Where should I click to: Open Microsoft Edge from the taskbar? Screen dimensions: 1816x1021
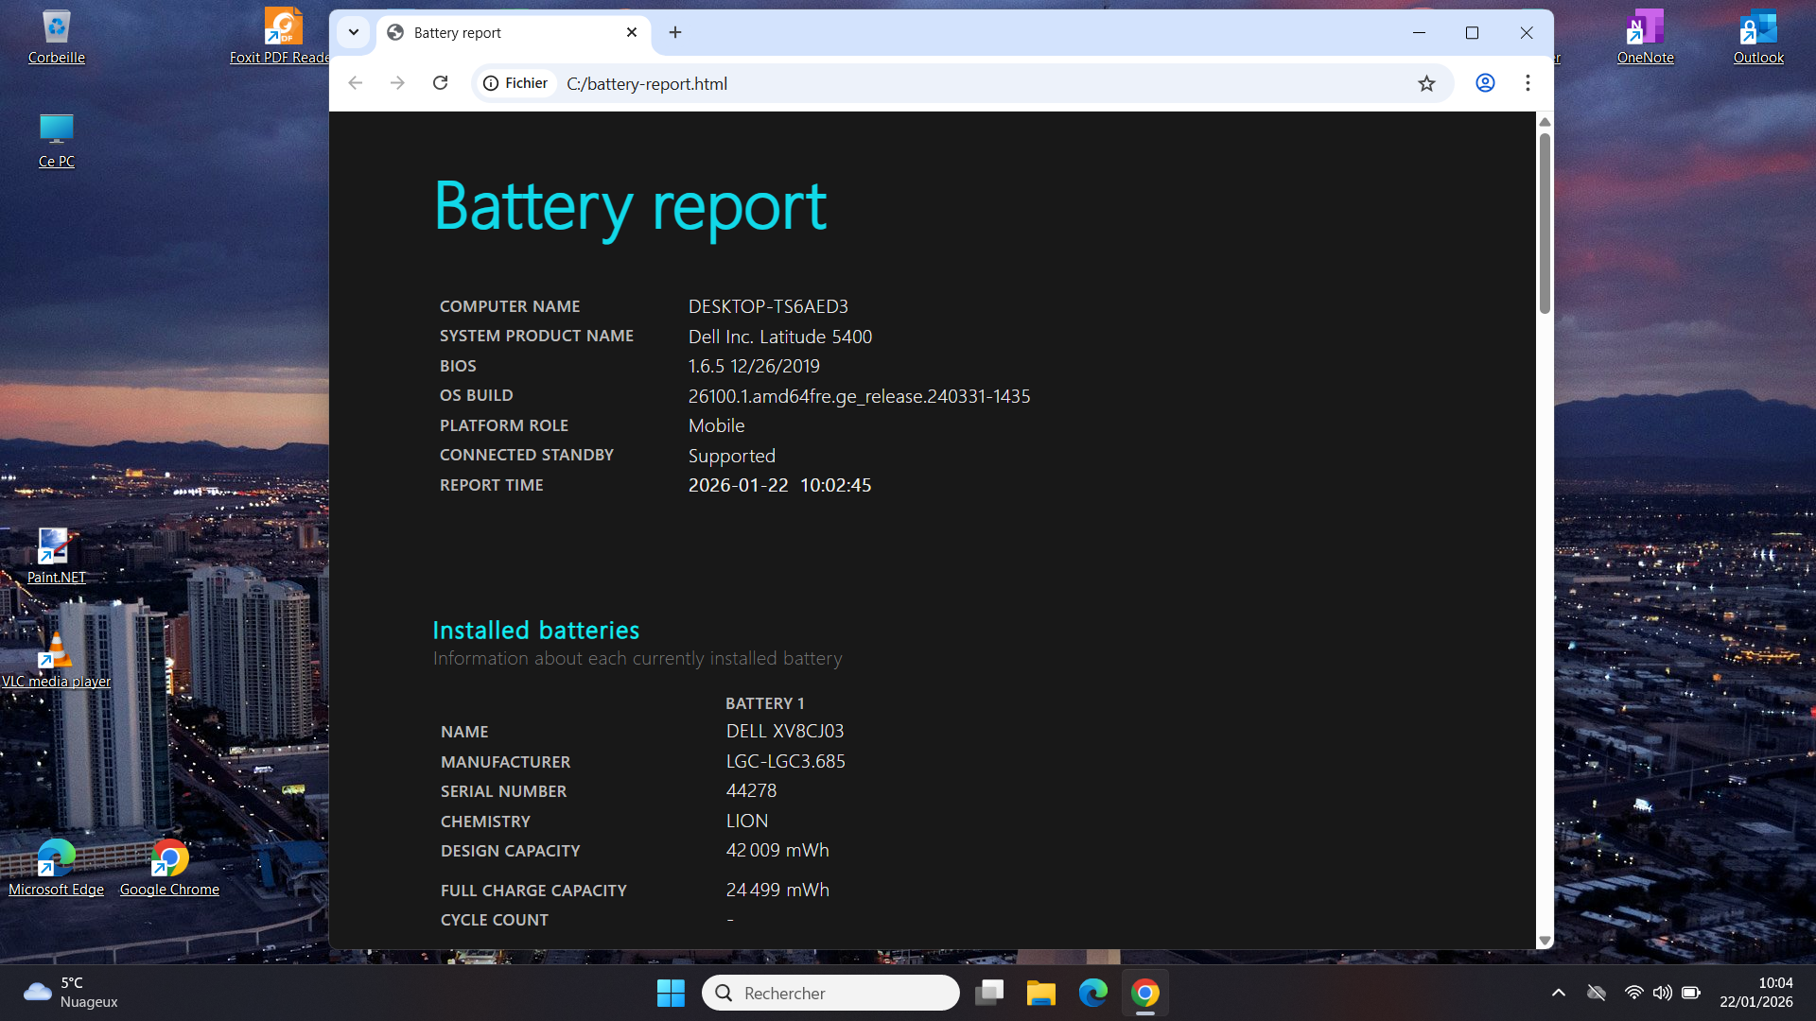1092,993
